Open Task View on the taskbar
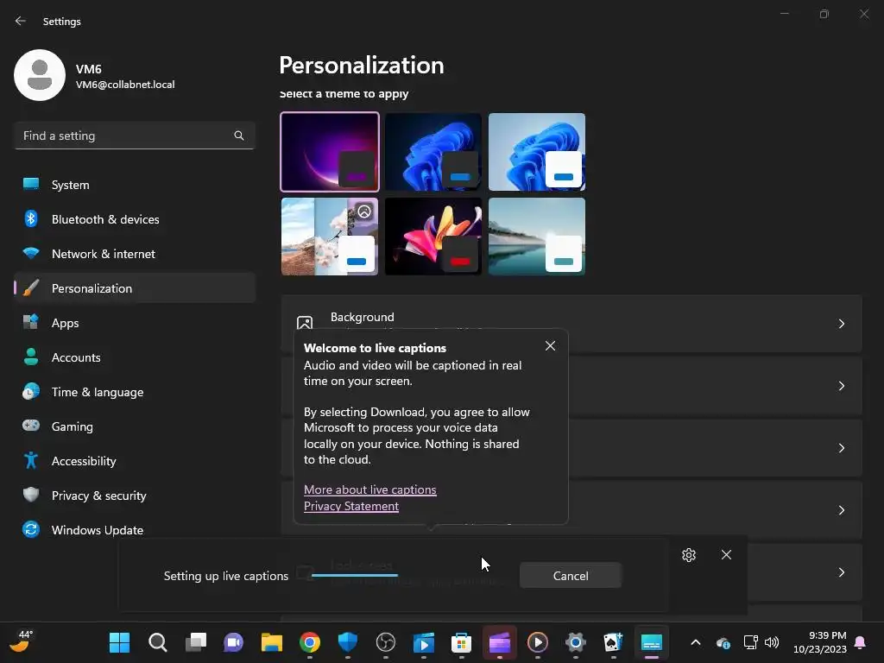 coord(196,642)
